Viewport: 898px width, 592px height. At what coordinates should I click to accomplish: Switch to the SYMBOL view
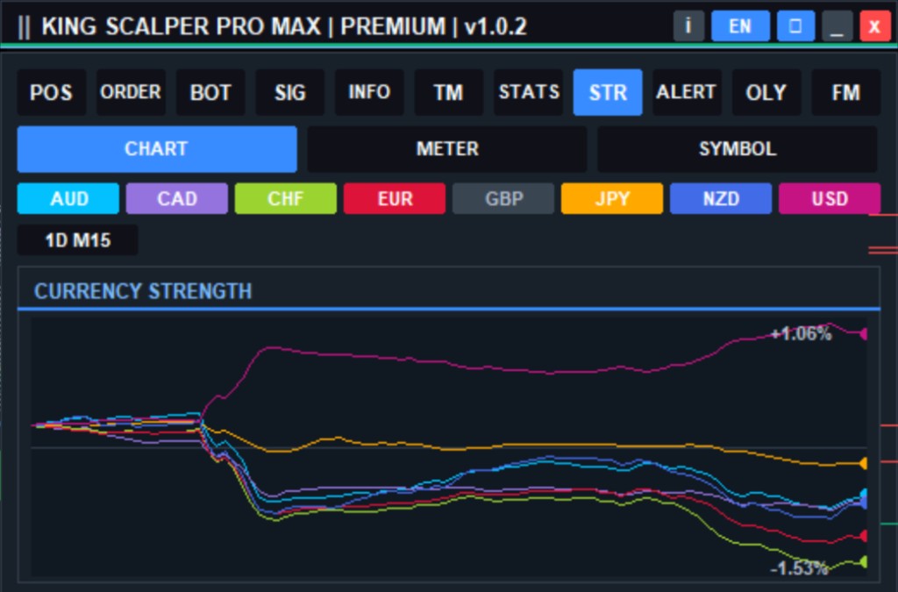(x=738, y=149)
